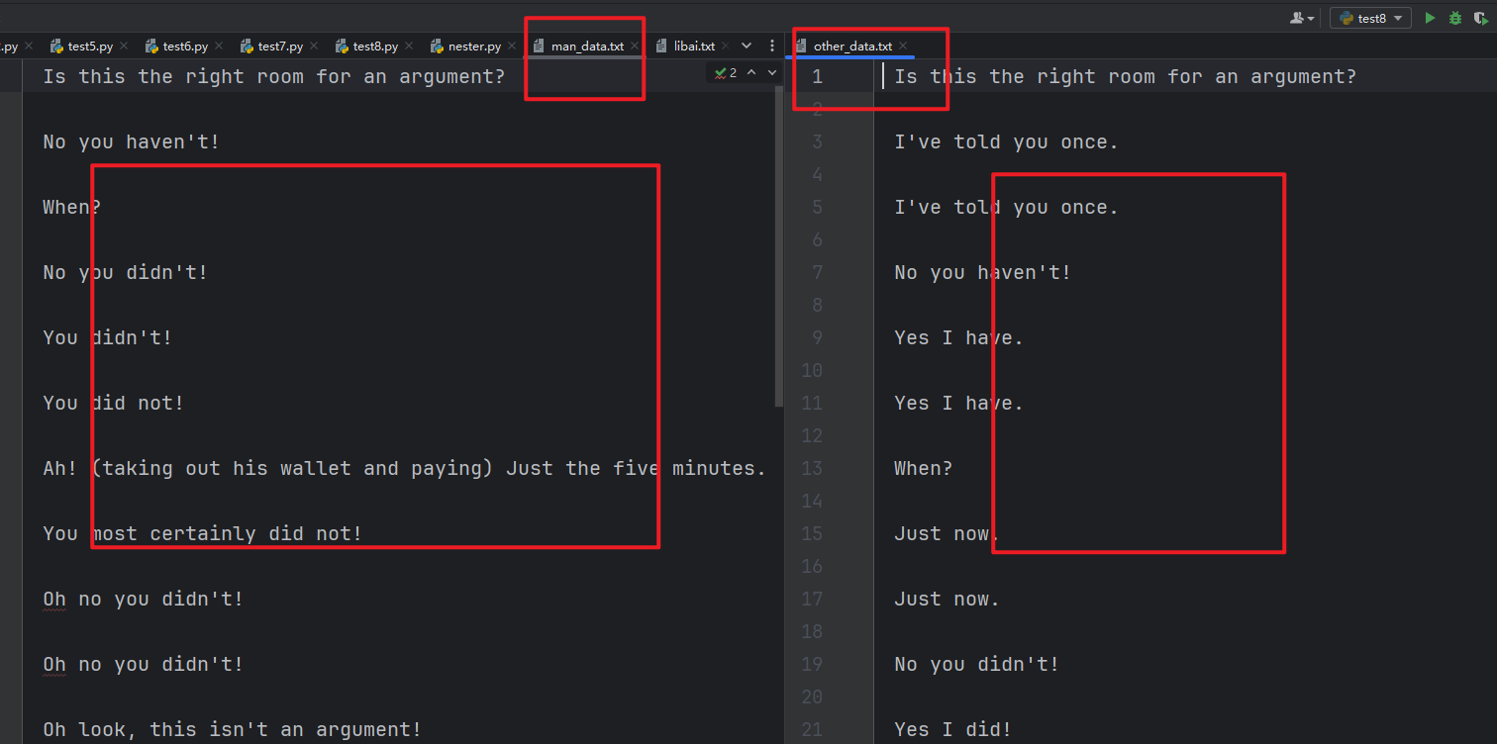Screen dimensions: 1497x744
Task: Click "Just now." on line 17
Action: (x=948, y=599)
